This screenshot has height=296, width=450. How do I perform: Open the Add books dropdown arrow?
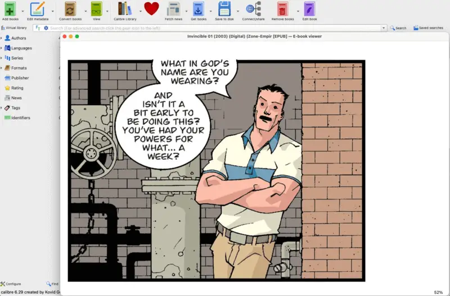click(x=22, y=11)
